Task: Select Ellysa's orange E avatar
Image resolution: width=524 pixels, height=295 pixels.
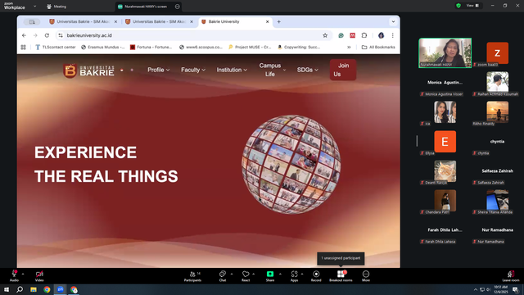Action: (445, 142)
